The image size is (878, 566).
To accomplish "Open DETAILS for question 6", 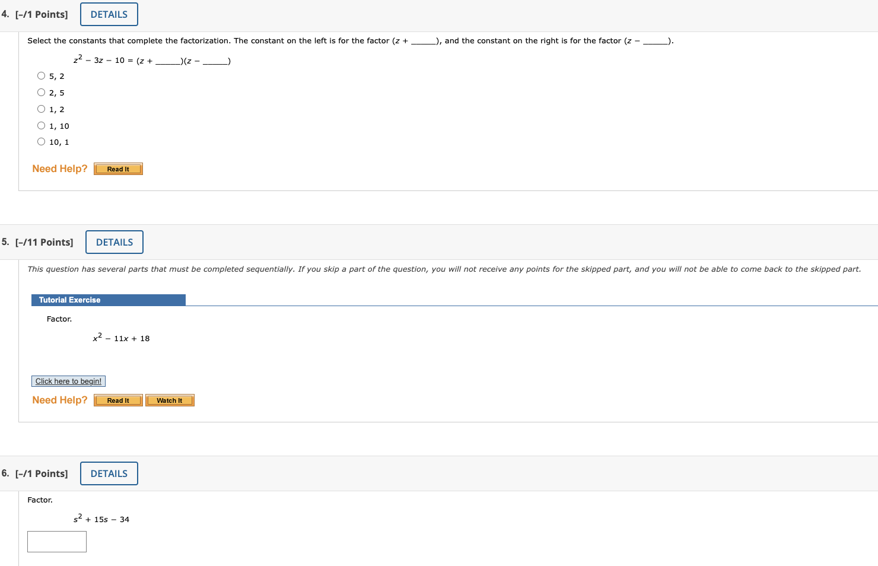I will [109, 473].
